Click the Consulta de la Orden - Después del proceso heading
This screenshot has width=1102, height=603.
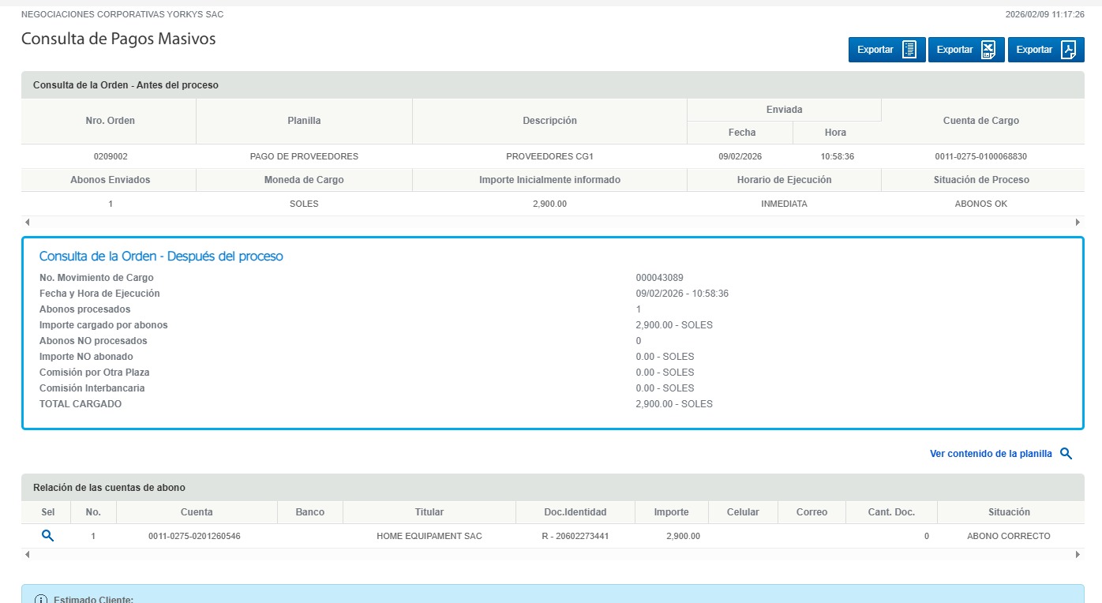click(x=161, y=257)
